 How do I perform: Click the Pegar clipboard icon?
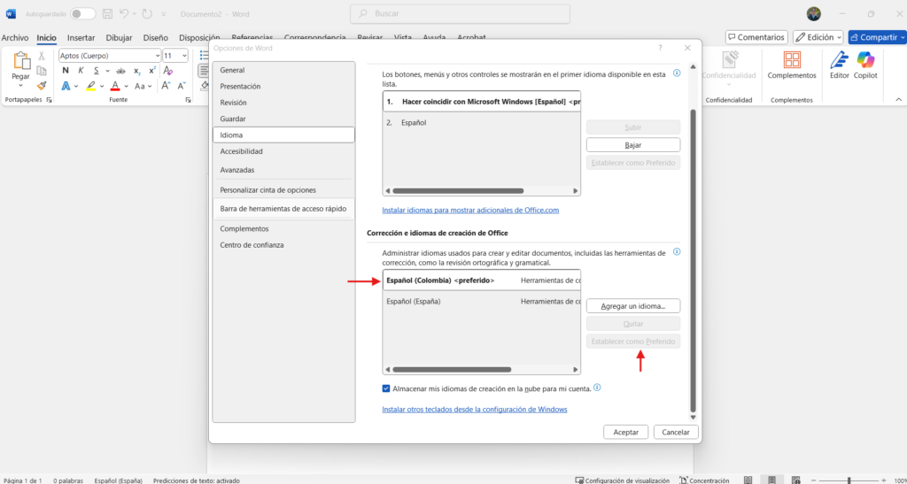[x=19, y=64]
